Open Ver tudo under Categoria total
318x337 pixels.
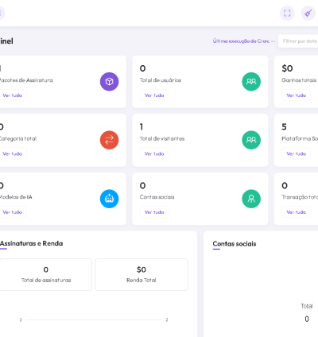[12, 153]
